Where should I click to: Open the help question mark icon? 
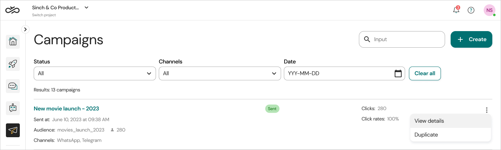pos(471,10)
